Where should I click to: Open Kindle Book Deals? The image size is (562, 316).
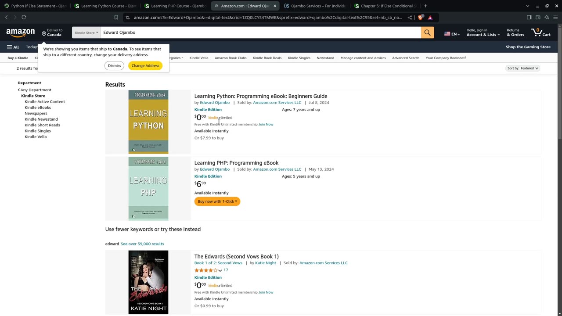coord(267,58)
